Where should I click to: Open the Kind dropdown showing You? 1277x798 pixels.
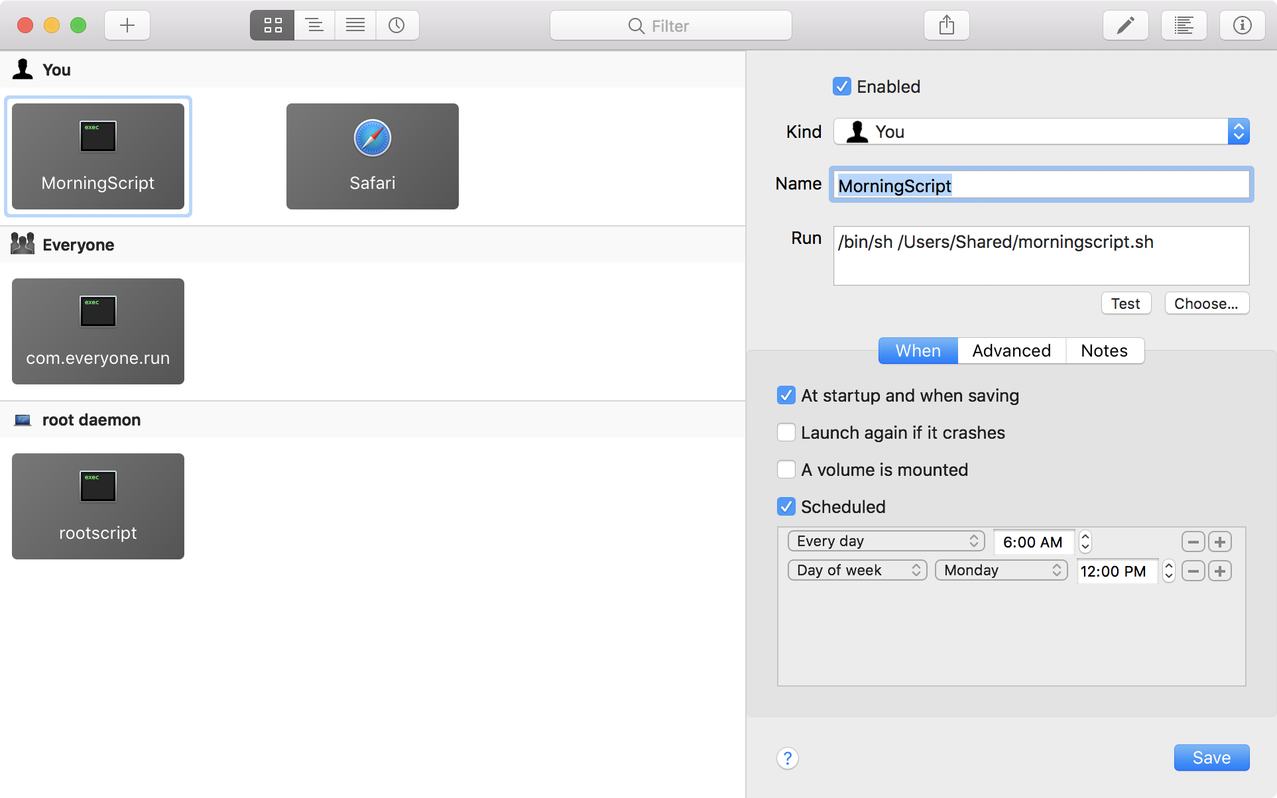pyautogui.click(x=1041, y=131)
